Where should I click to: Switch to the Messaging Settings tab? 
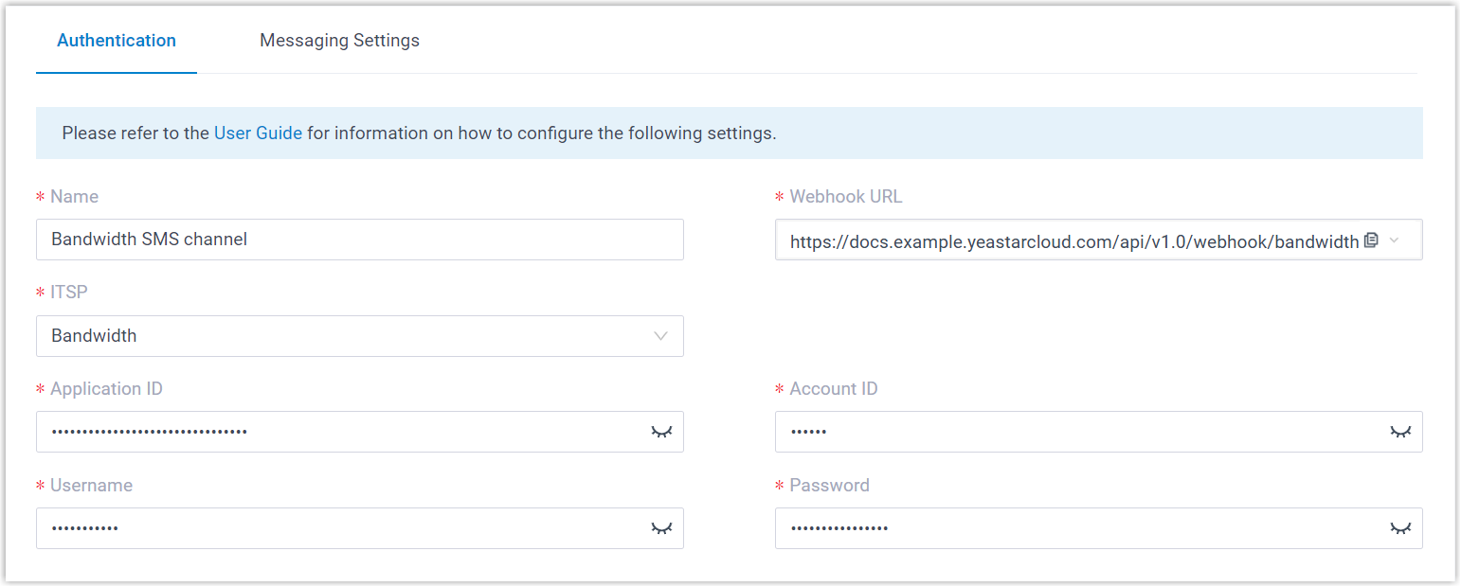coord(339,41)
